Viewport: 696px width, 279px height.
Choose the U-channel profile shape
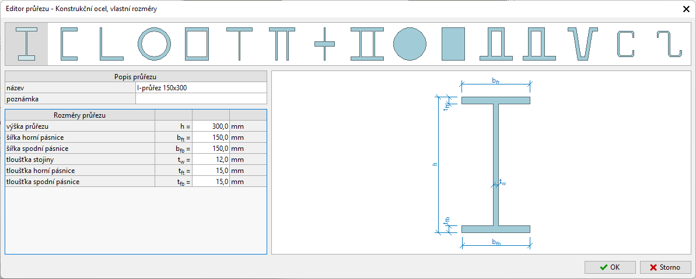pyautogui.click(x=69, y=44)
